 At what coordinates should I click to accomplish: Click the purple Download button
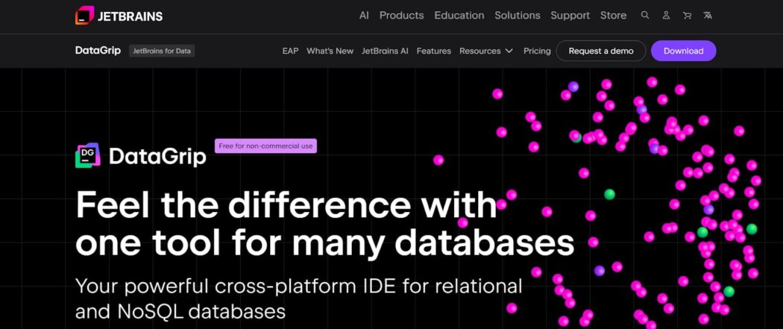684,51
